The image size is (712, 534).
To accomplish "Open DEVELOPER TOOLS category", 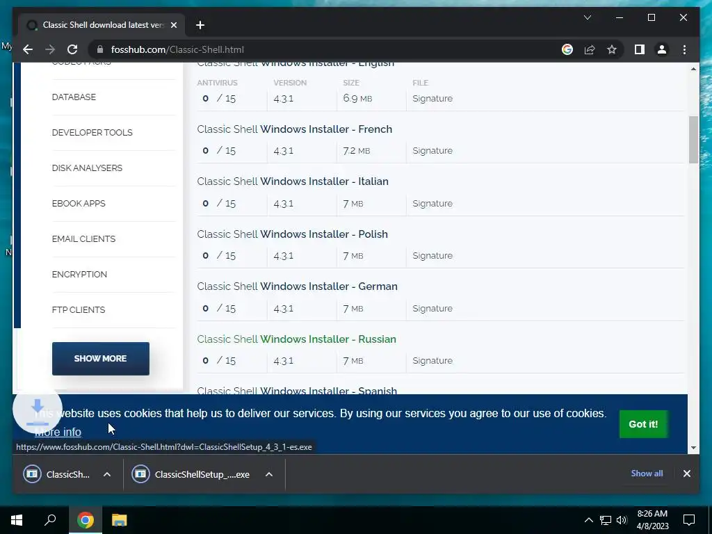I will click(92, 133).
